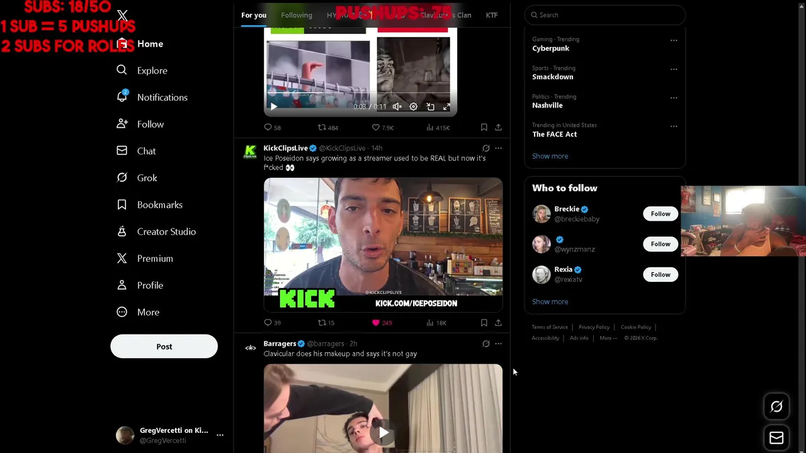Enter fullscreen on the top video
Screen dimensions: 806x453
coord(447,107)
